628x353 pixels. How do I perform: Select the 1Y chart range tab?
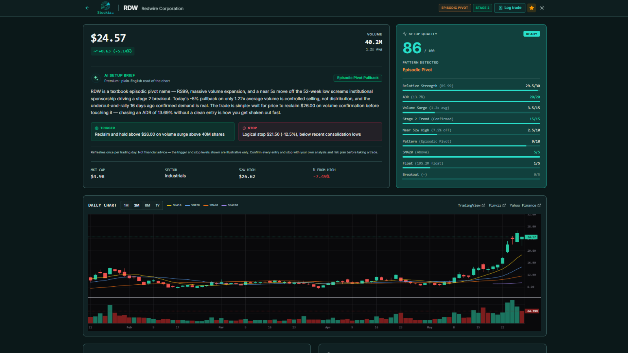[x=158, y=205]
